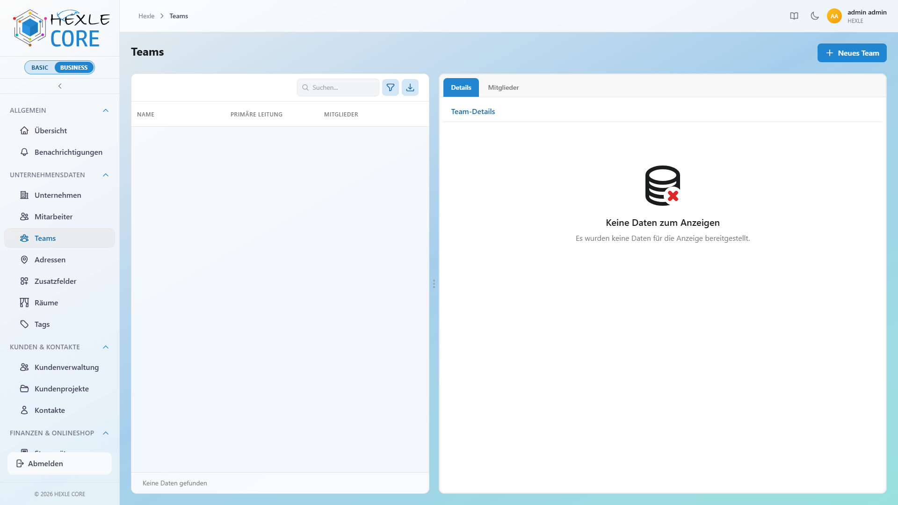
Task: Open the documentation book icon
Action: coord(794,16)
